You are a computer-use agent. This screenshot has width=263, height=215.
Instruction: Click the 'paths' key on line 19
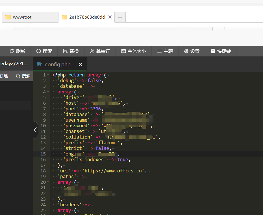click(x=67, y=176)
